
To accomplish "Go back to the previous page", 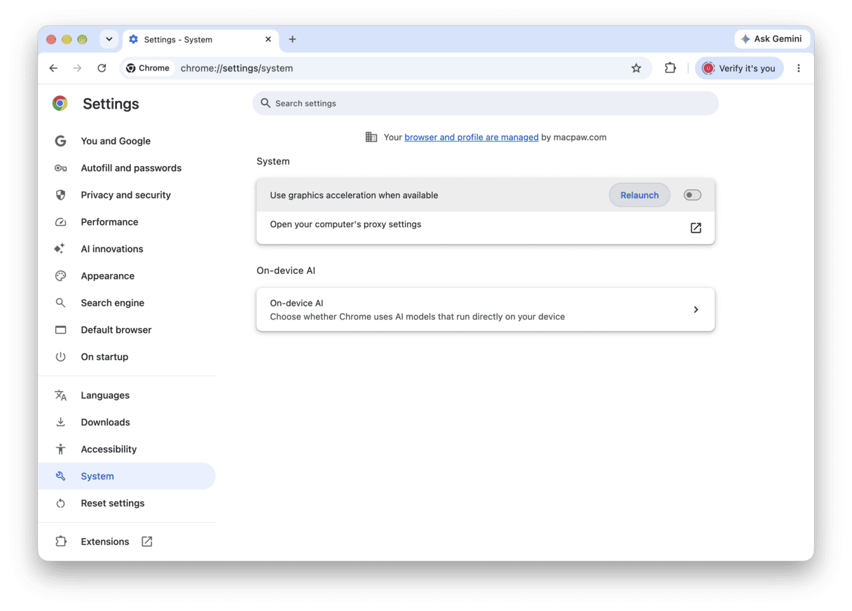I will click(53, 68).
